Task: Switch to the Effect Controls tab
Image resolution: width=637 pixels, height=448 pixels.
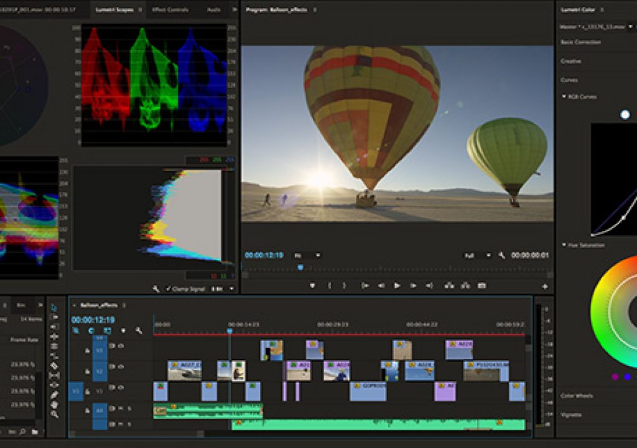Action: [x=170, y=10]
